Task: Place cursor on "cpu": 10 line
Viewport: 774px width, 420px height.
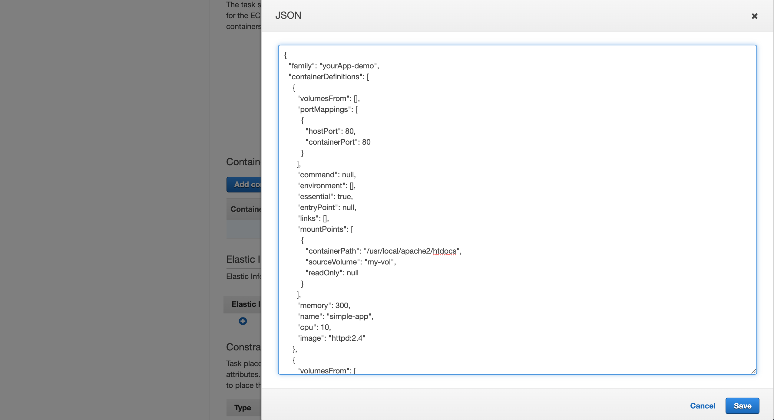Action: (314, 327)
